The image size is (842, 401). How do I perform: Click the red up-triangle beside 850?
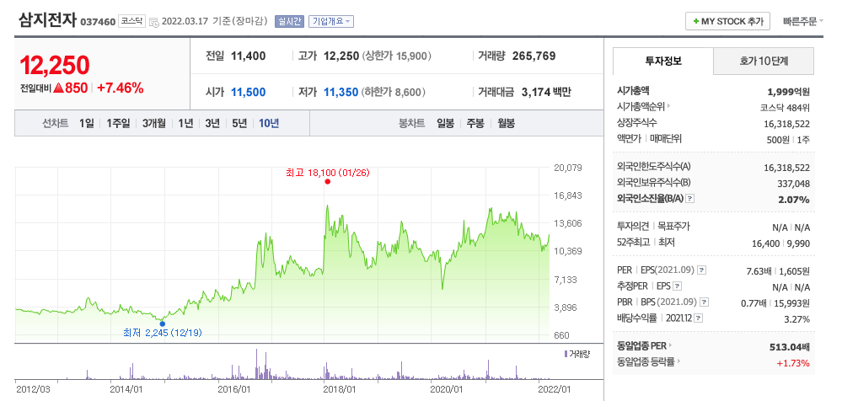58,88
